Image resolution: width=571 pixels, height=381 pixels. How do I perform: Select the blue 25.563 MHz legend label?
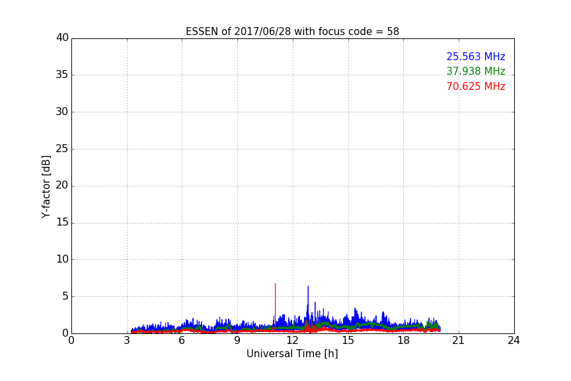pos(476,56)
